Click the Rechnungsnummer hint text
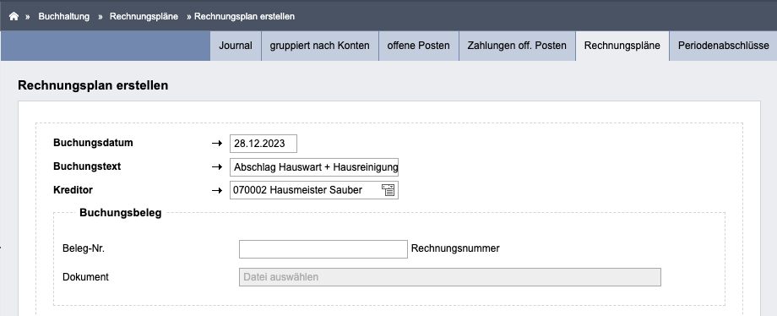 pos(455,248)
